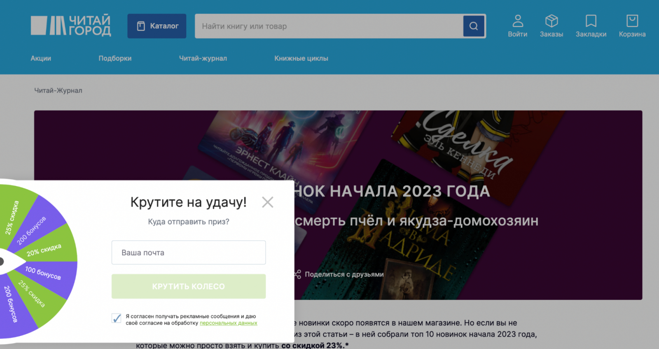Image resolution: width=659 pixels, height=349 pixels.
Task: Open the Акции menu item
Action: (41, 58)
